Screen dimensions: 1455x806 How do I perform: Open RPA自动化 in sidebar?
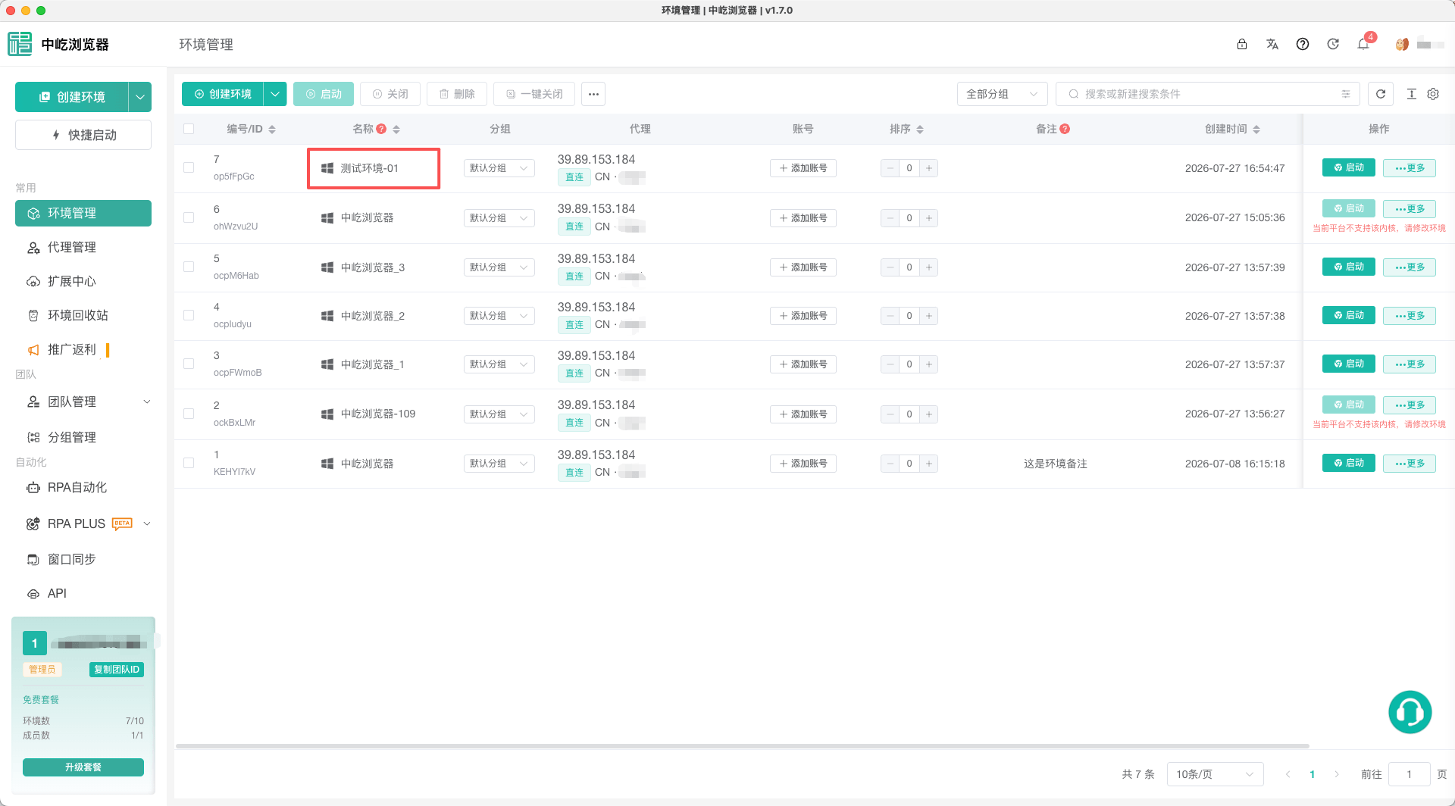83,487
